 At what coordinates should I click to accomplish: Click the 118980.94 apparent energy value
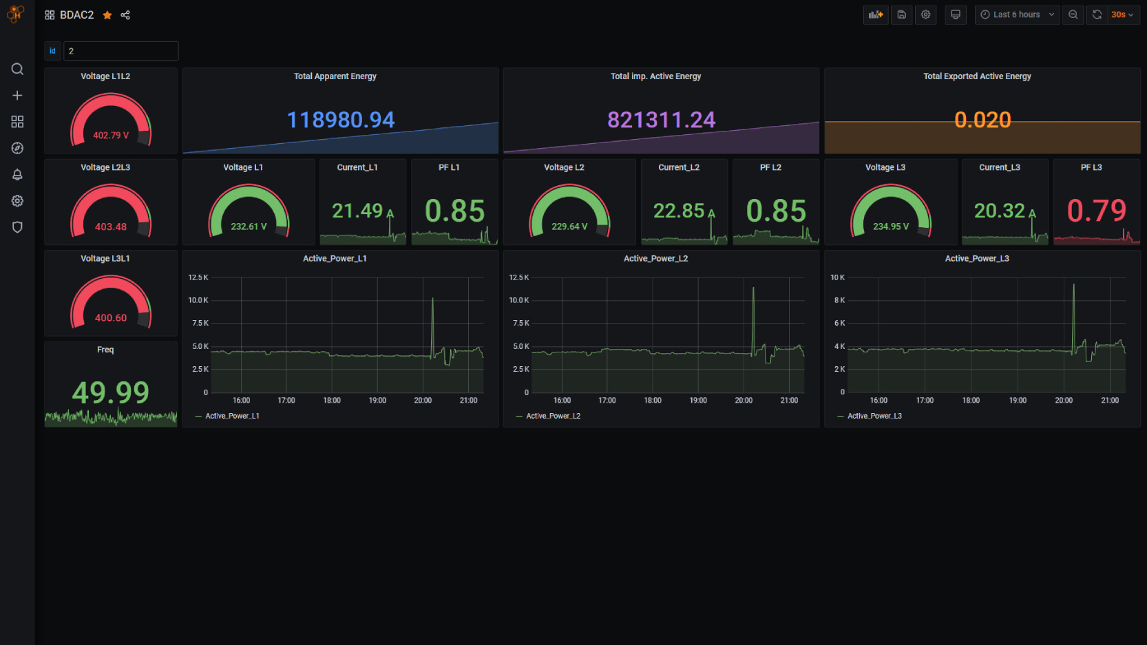click(341, 120)
